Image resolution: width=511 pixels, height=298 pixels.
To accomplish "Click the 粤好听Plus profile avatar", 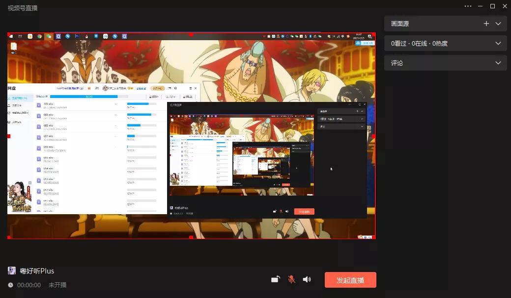I will (x=12, y=271).
